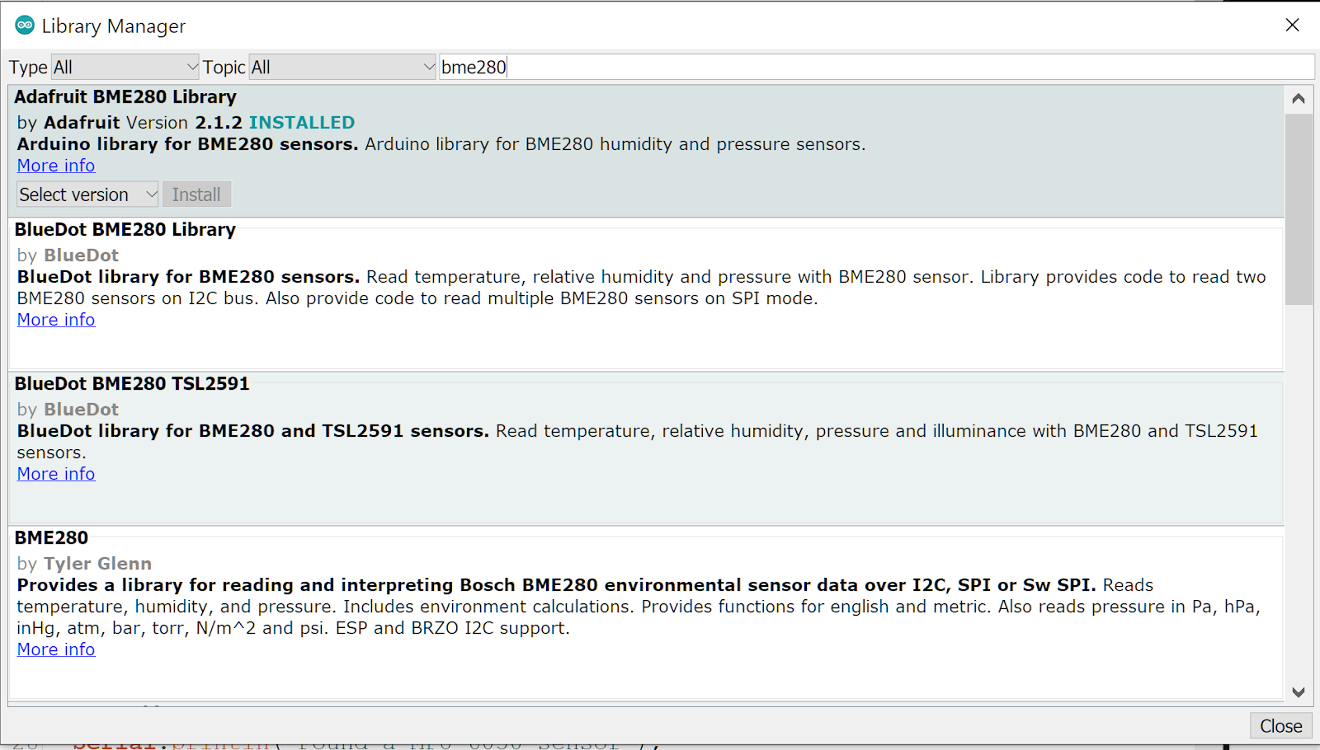Click the scrollbar up arrow
1320x750 pixels.
1299,99
